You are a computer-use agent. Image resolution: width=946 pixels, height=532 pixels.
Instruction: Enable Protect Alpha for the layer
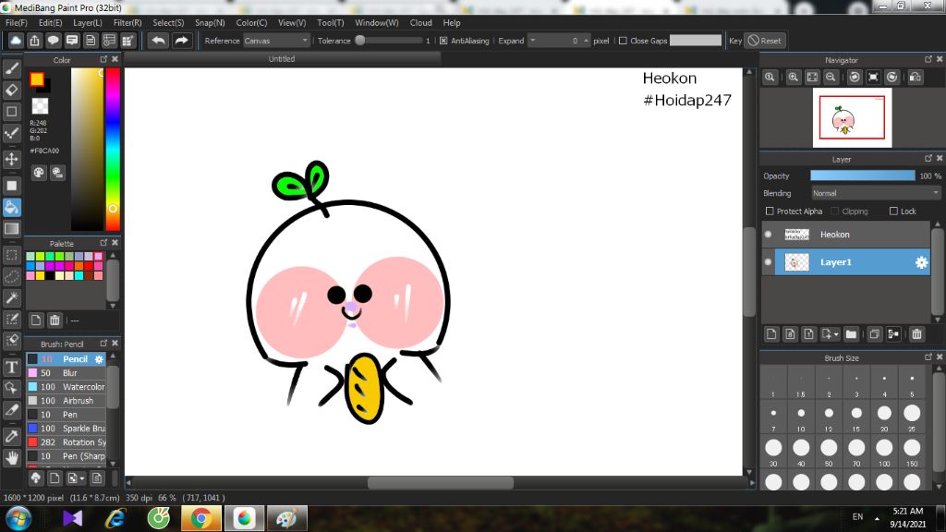pyautogui.click(x=770, y=212)
